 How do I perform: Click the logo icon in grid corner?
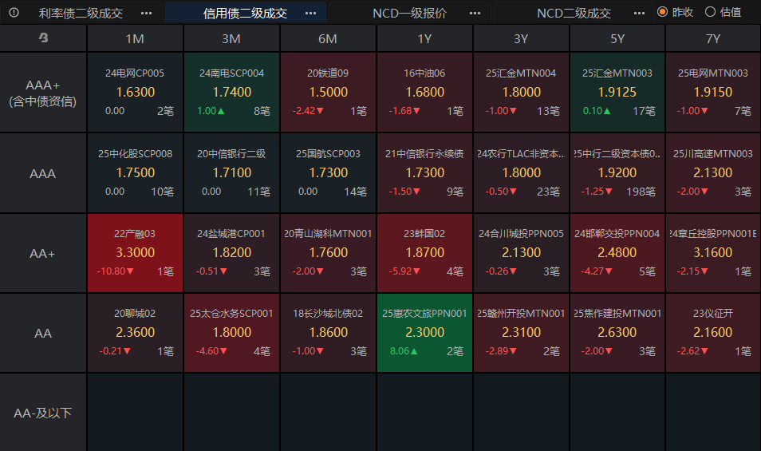coord(43,38)
